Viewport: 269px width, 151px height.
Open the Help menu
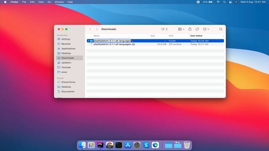70,2
